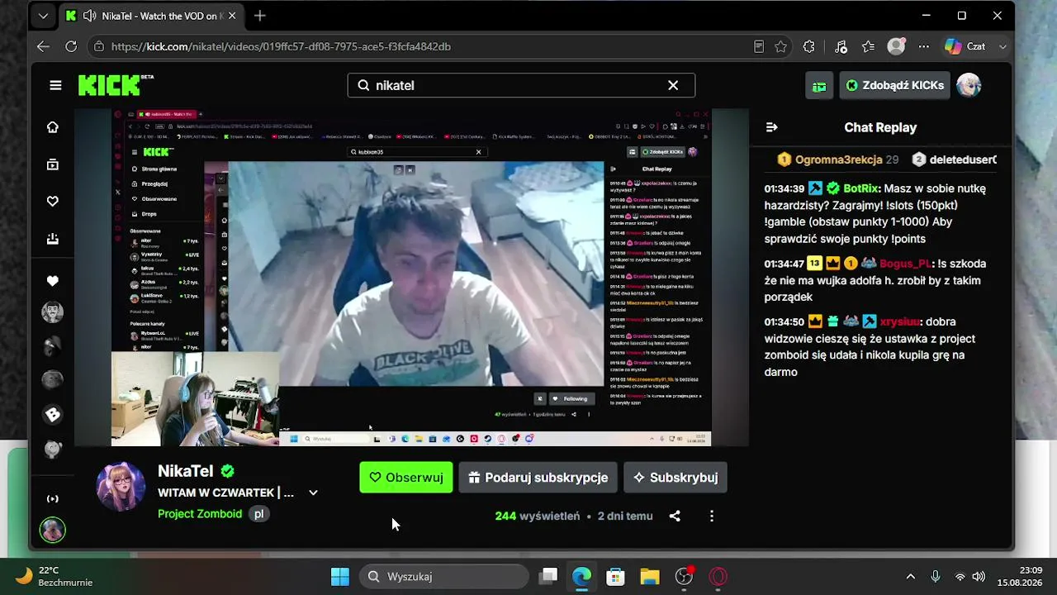The width and height of the screenshot is (1057, 595).
Task: Click the NikaTel channel avatar
Action: coord(121,487)
